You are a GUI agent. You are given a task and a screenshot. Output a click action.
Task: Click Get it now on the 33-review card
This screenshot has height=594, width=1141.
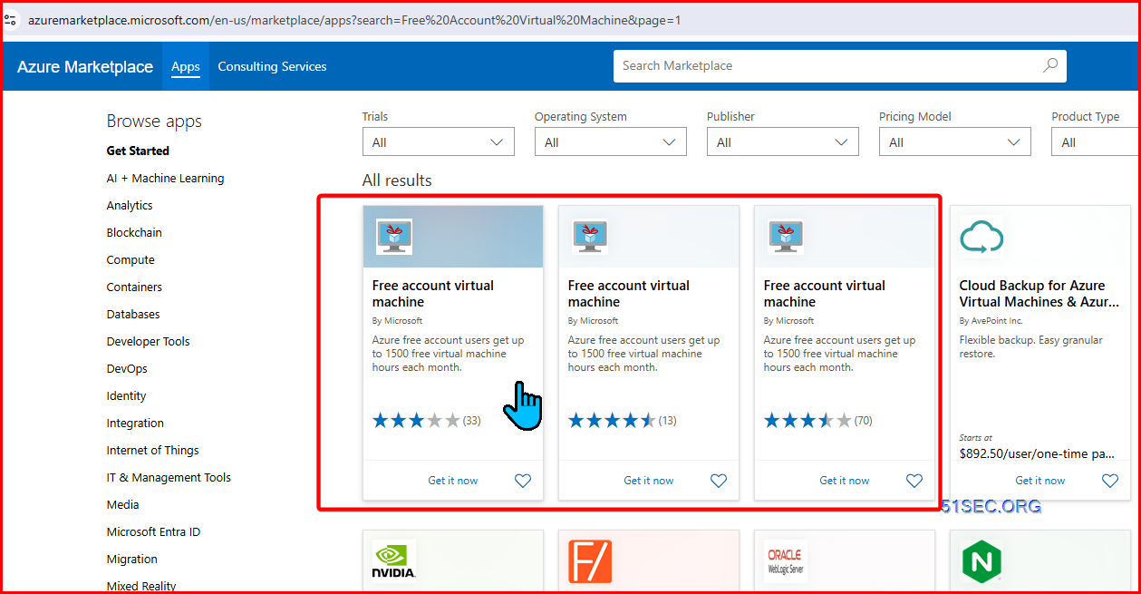[453, 481]
